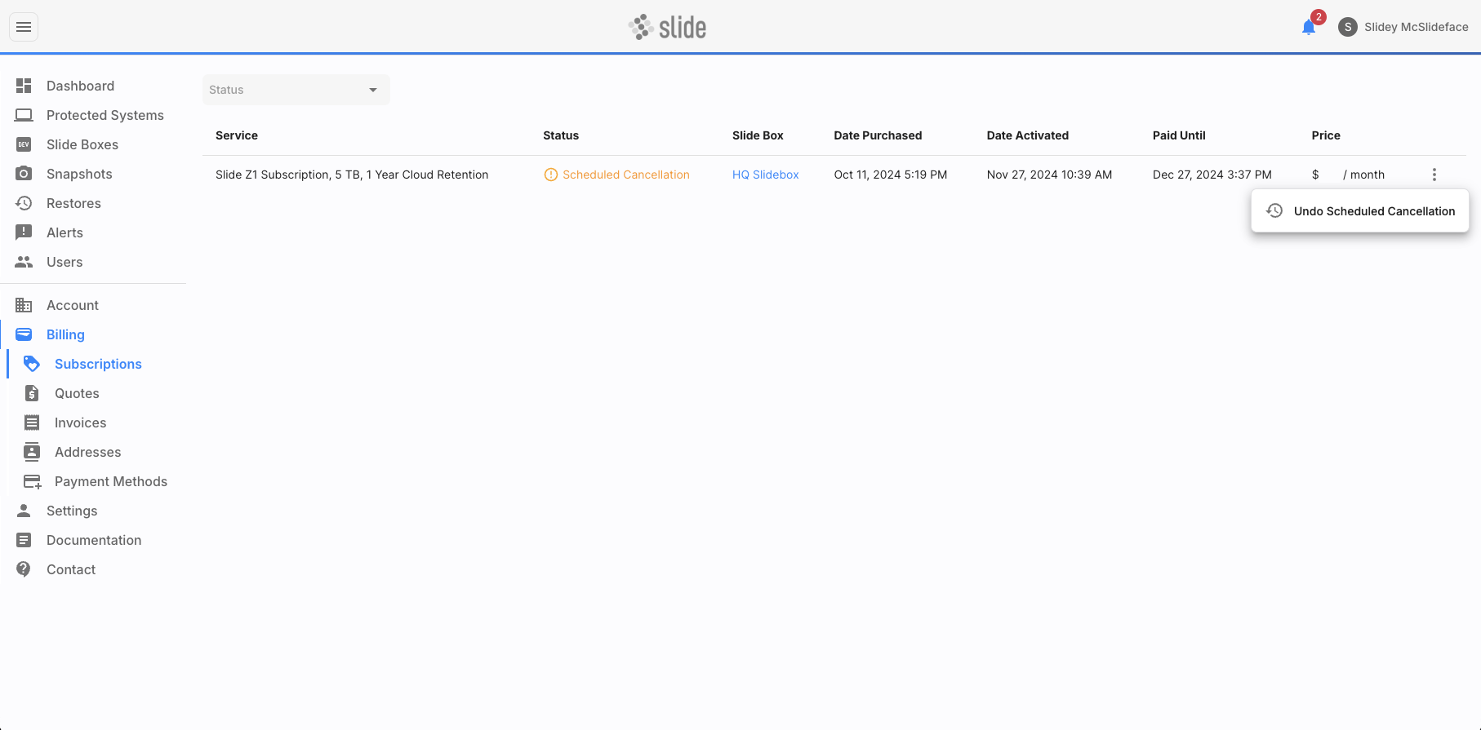Viewport: 1481px width, 730px height.
Task: Click the Settings person icon
Action: 24,511
